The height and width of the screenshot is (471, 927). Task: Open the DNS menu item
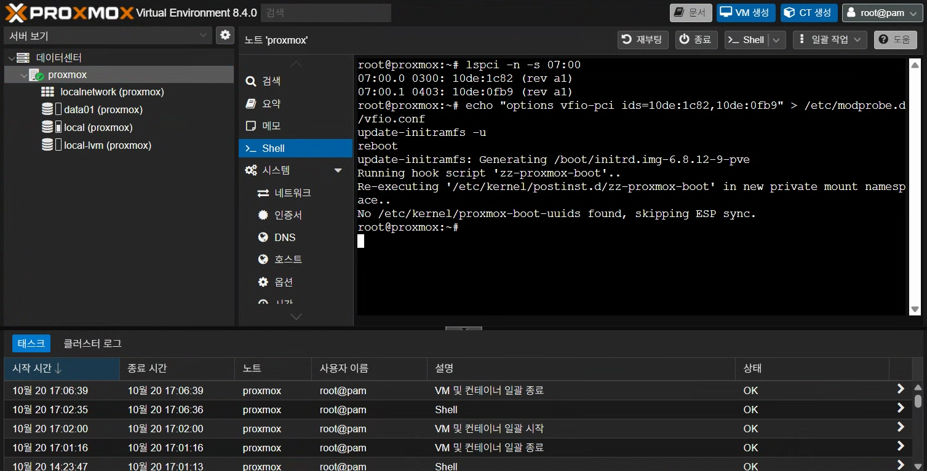[x=296, y=237]
